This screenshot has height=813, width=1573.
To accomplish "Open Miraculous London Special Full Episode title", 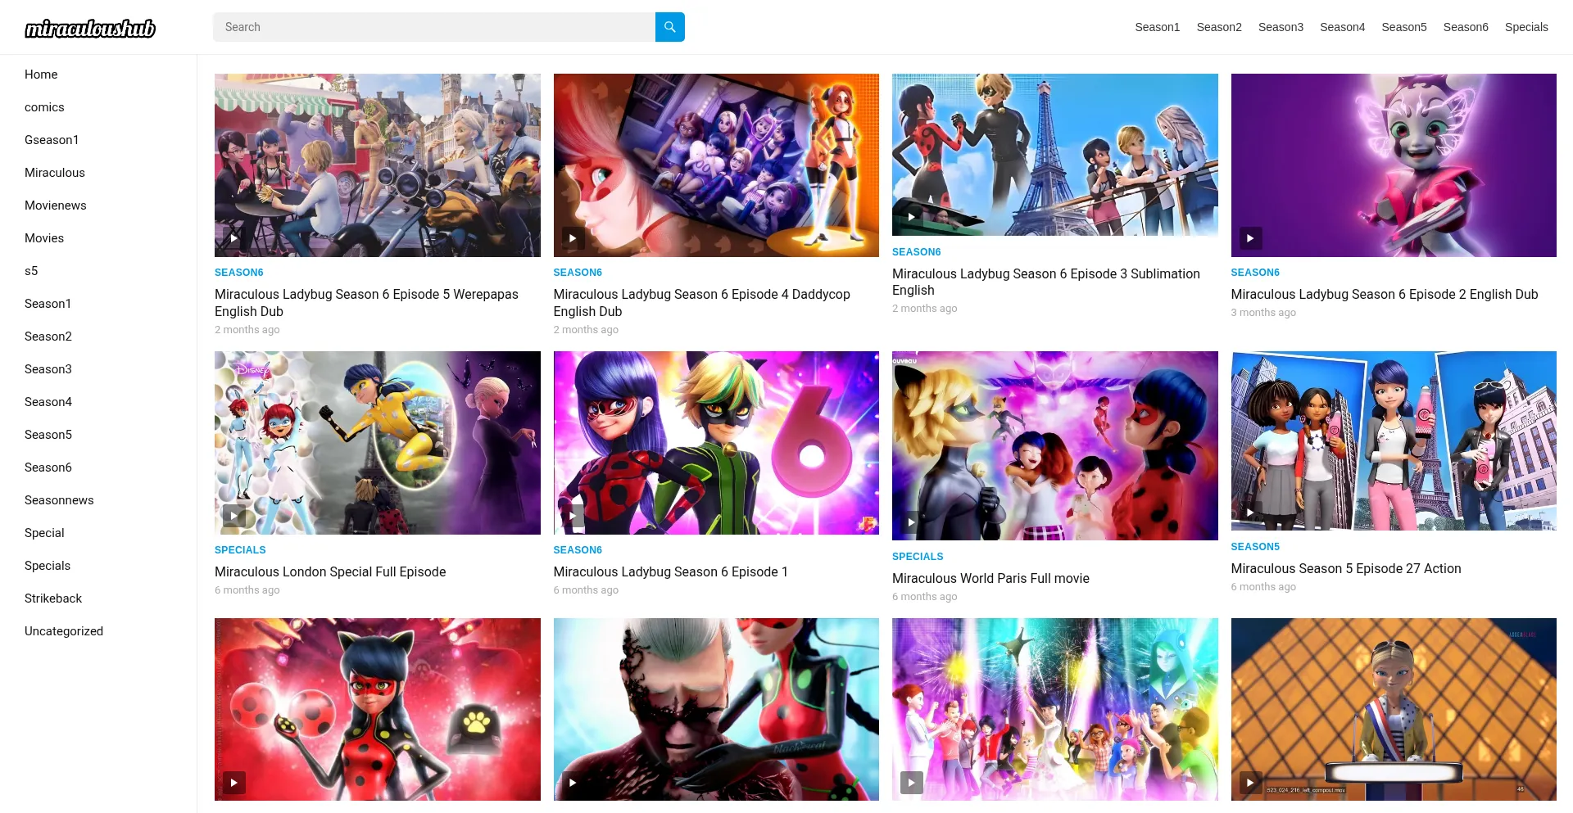I will point(330,571).
